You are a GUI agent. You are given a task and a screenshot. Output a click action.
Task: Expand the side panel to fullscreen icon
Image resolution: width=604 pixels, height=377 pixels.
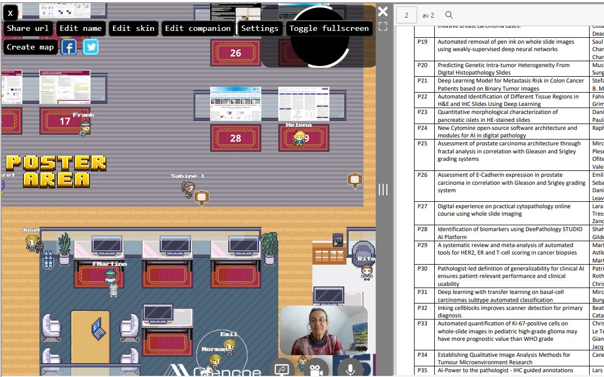tap(383, 26)
